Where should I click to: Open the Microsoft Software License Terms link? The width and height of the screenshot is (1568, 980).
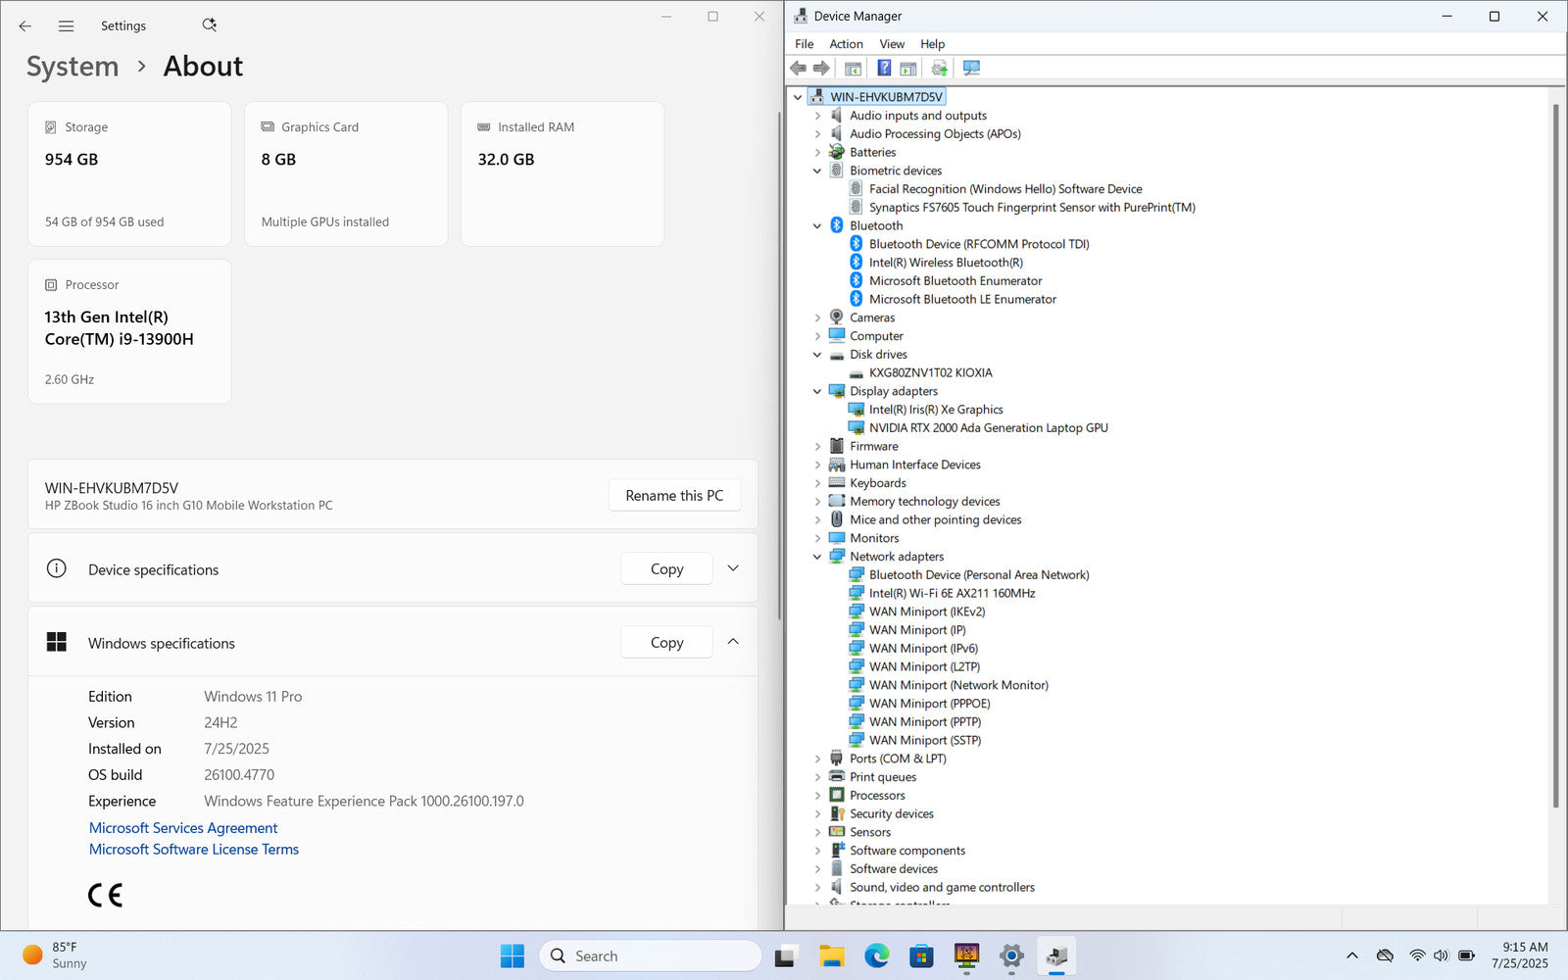point(194,850)
